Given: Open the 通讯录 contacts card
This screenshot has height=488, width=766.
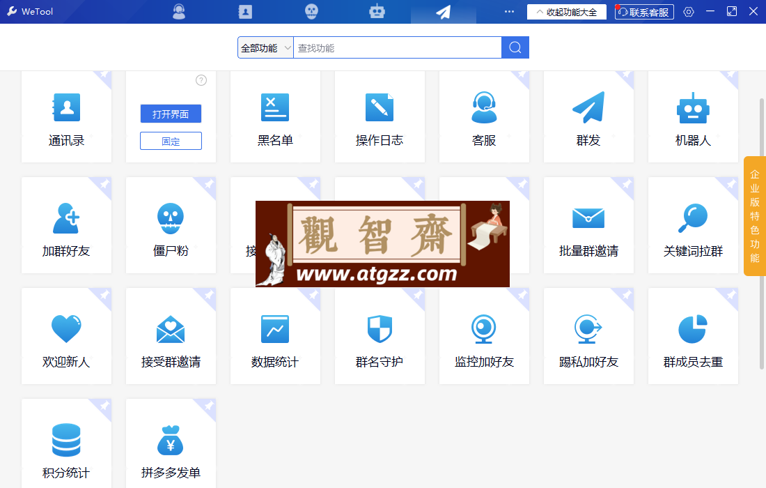Looking at the screenshot, I should (x=66, y=117).
